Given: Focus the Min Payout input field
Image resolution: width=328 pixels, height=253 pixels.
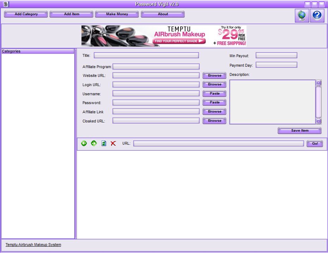Looking at the screenshot, I should click(277, 55).
